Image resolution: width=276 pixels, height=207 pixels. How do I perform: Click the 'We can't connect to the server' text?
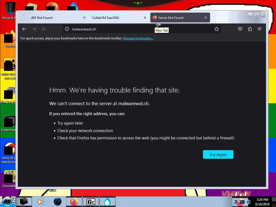pyautogui.click(x=99, y=103)
